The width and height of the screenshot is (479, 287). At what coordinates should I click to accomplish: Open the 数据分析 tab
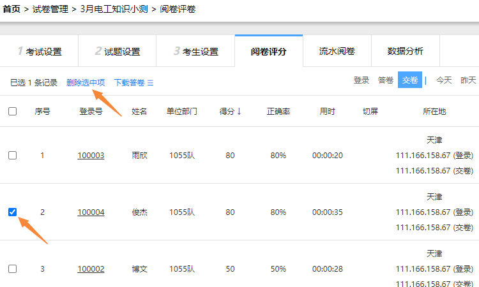406,51
